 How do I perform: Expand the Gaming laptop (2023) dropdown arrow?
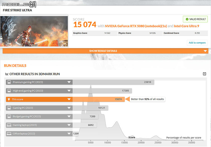point(69,125)
